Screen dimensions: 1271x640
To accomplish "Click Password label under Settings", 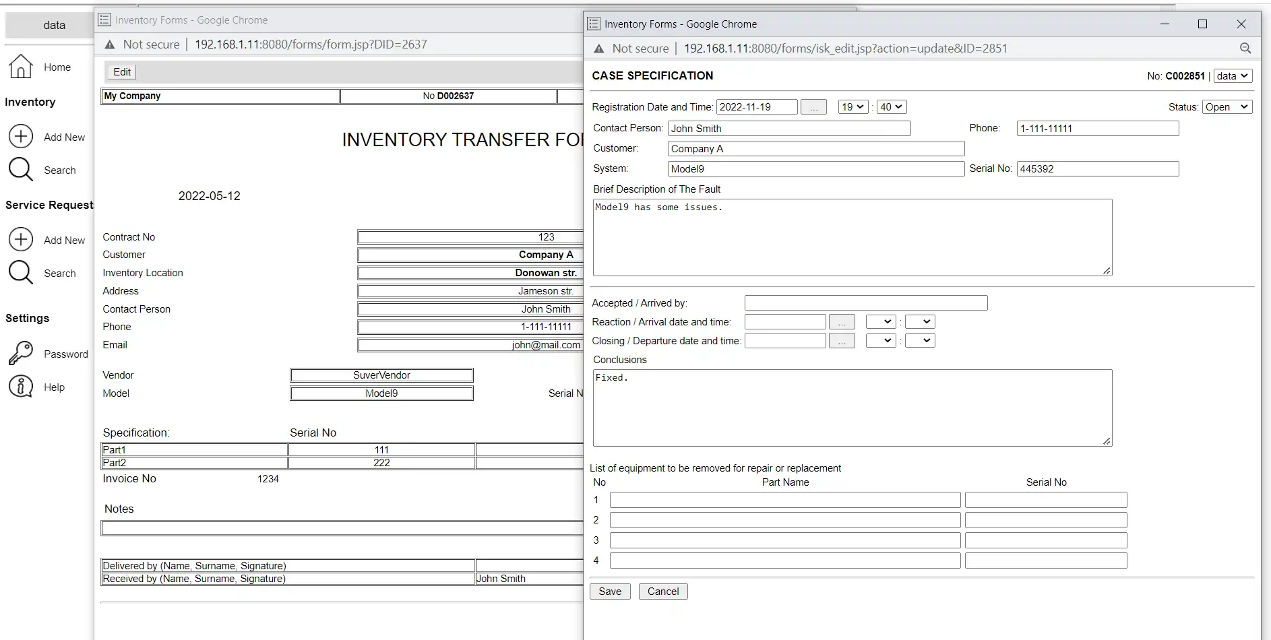I will coord(66,354).
